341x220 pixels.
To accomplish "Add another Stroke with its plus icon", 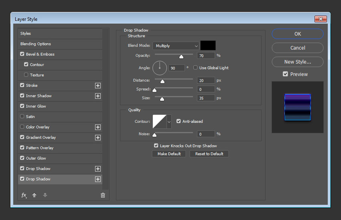I will [98, 86].
